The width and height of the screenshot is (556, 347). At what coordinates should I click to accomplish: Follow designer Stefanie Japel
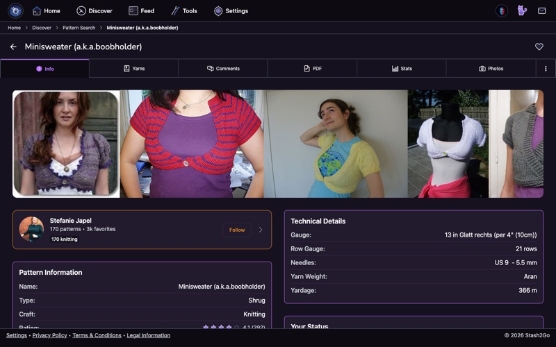[x=237, y=230]
